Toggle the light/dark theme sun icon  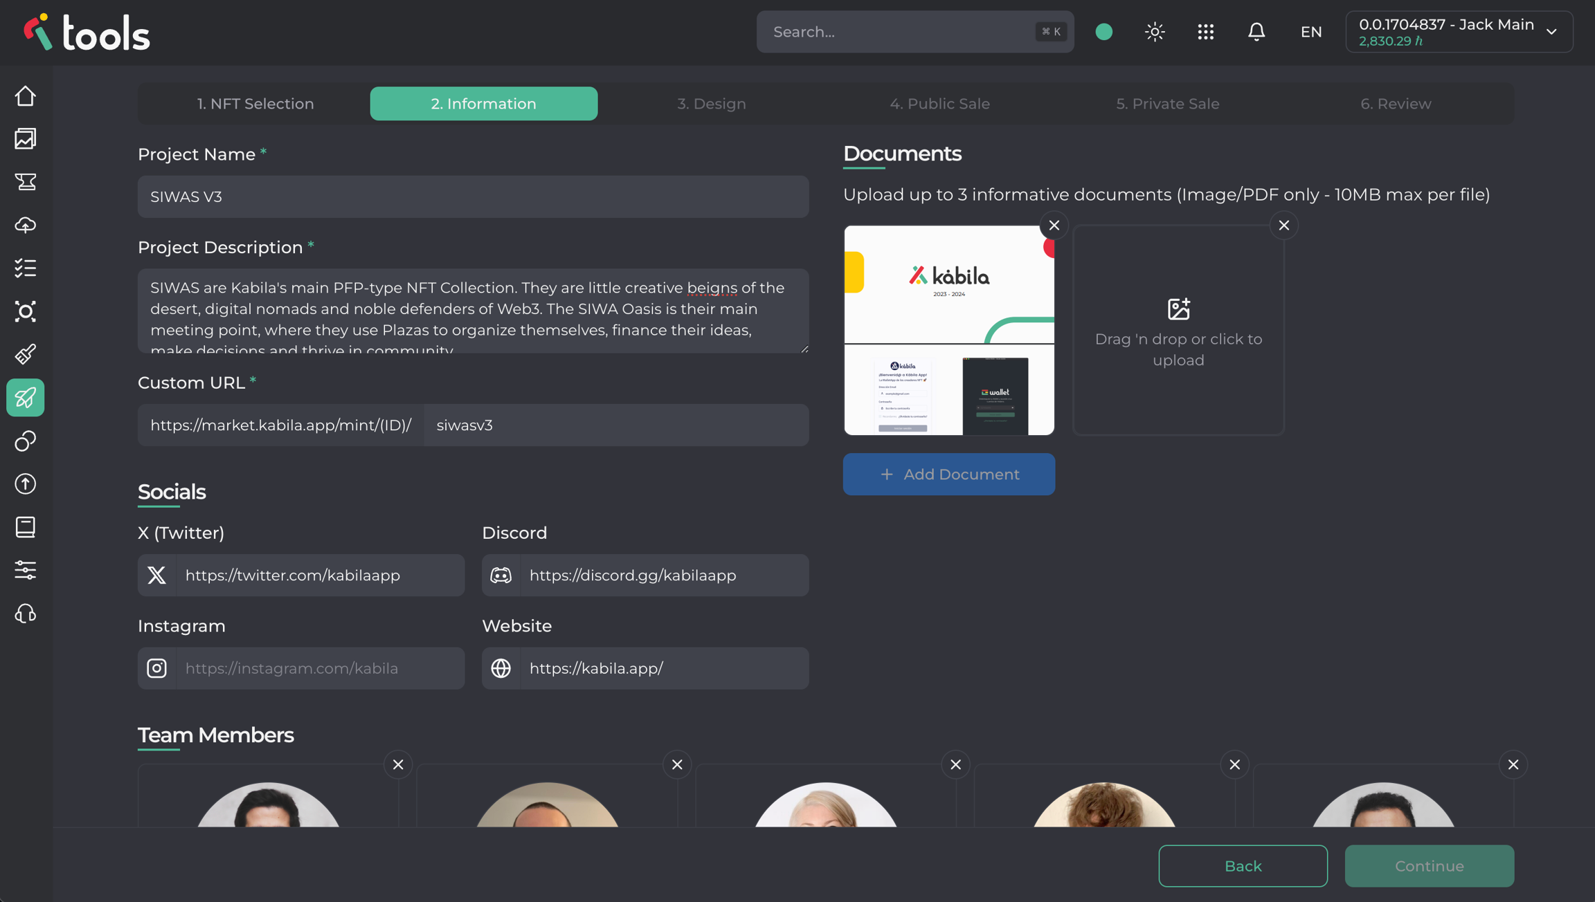click(1155, 32)
